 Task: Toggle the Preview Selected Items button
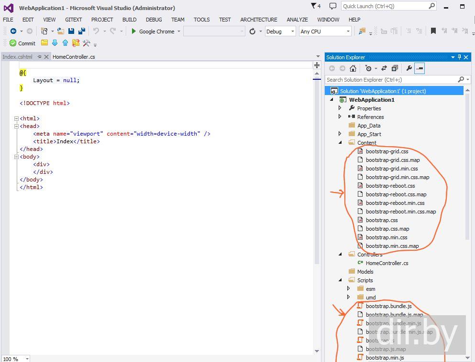point(420,68)
